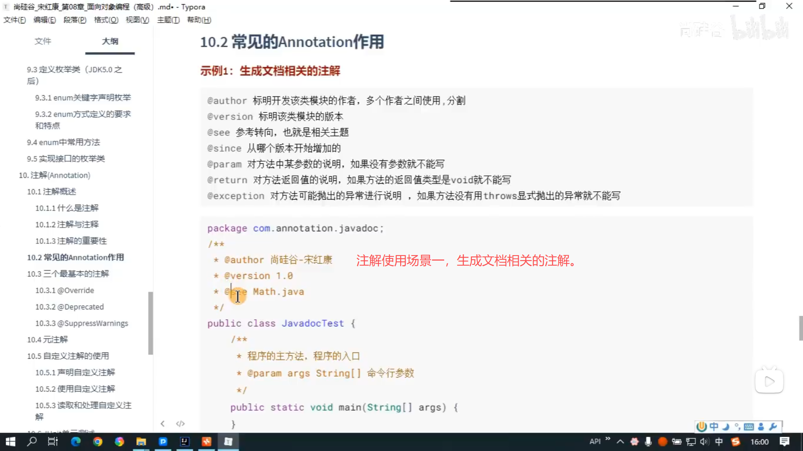Open the Typora taskbar icon
The height and width of the screenshot is (451, 803).
[x=228, y=441]
